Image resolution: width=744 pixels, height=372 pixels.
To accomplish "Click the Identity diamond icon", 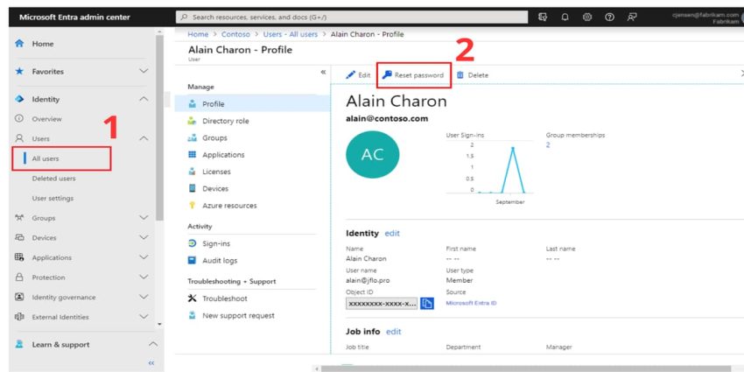I will (19, 99).
